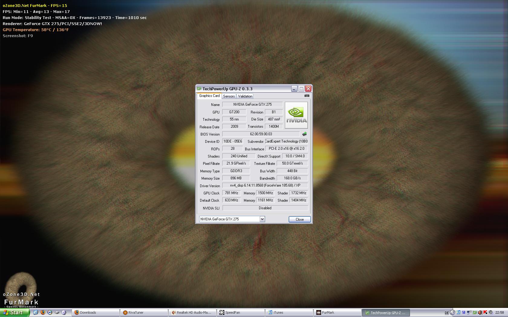The width and height of the screenshot is (508, 317).
Task: Switch to the Downloads taskbar window
Action: [96, 312]
